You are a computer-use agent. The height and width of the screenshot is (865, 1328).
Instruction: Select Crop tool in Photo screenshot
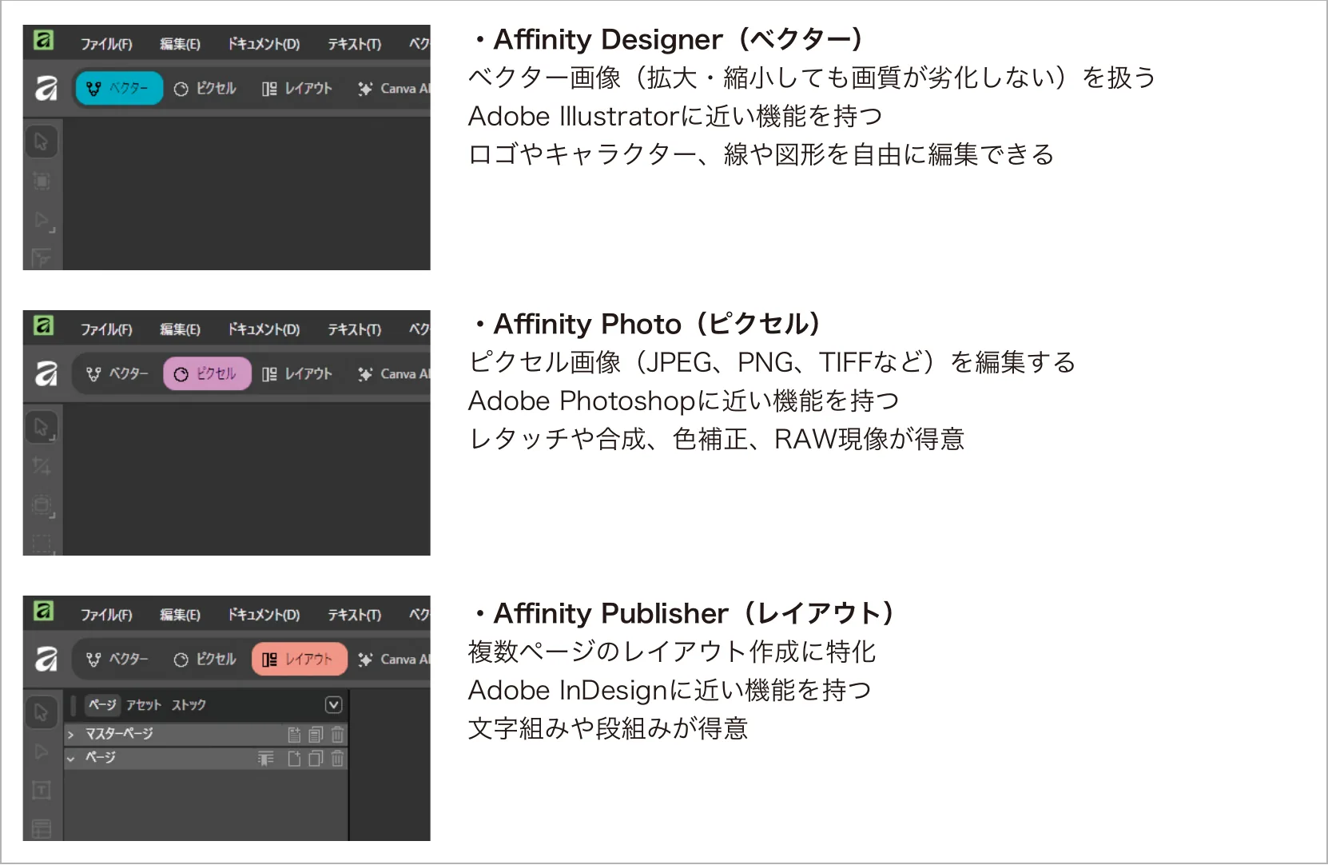click(x=42, y=466)
